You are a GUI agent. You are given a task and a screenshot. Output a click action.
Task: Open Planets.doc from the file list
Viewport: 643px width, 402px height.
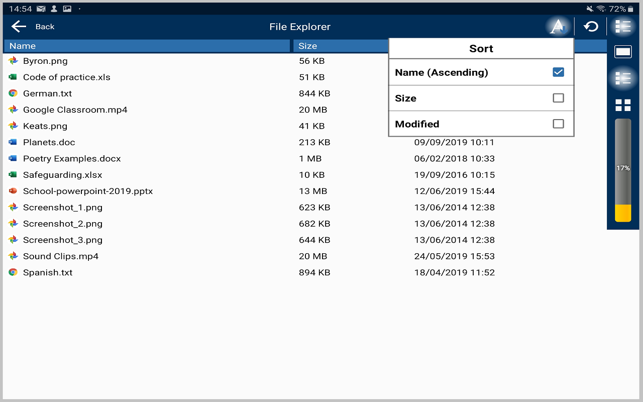[x=49, y=142]
